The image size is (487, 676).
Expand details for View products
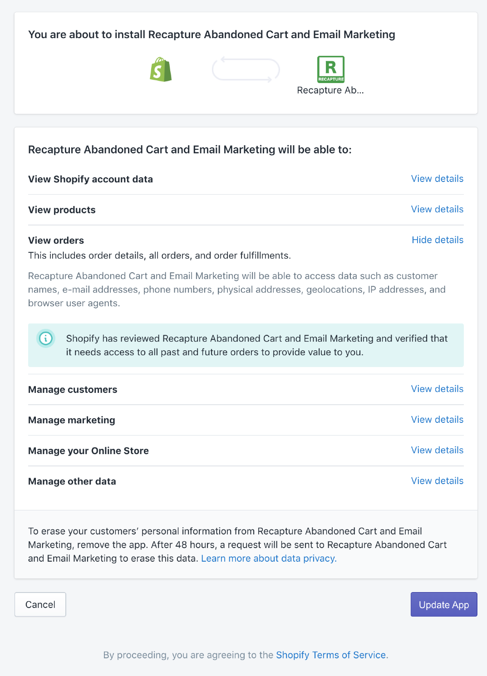437,209
